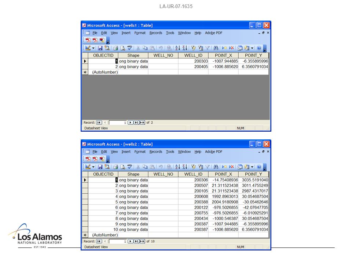
Task: Open toolbar options at wells1 main toolbar end
Action: point(265,48)
